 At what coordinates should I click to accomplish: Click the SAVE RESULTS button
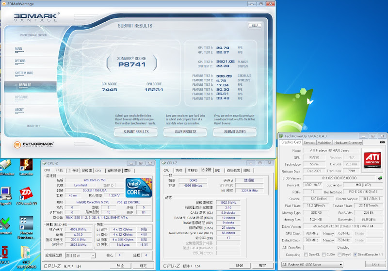click(x=185, y=132)
